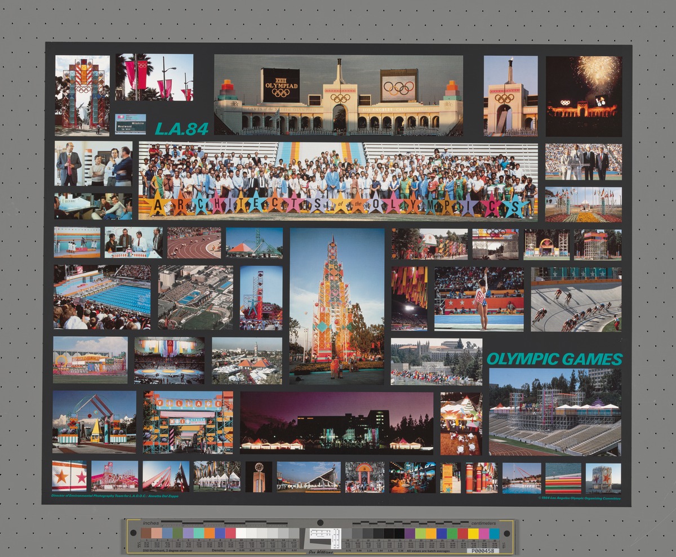Click the P000458 identifier label
Image resolution: width=676 pixels, height=557 pixels.
(482, 551)
